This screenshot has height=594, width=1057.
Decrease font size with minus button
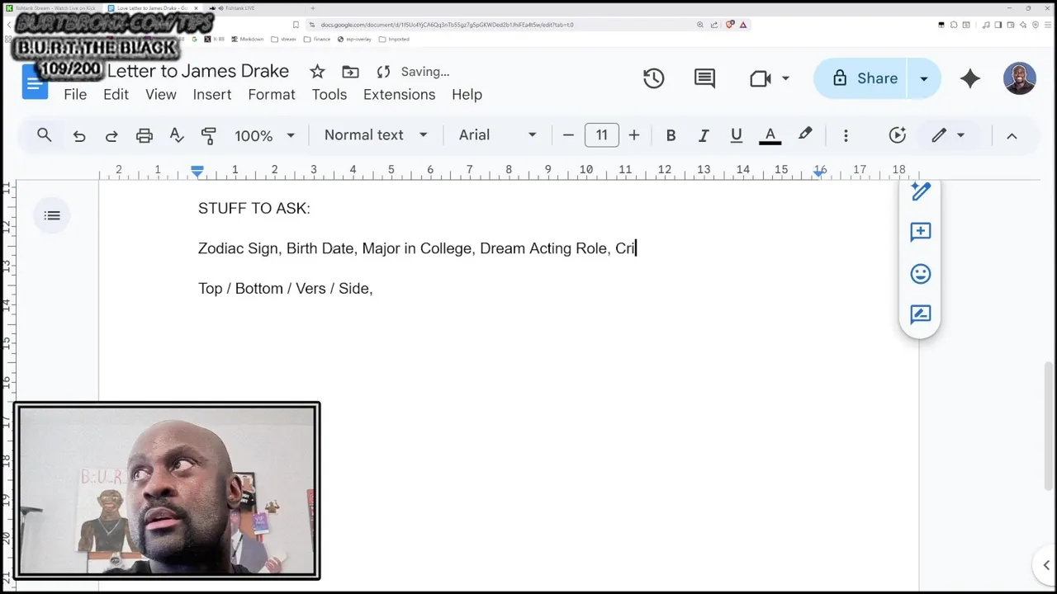[x=568, y=135]
